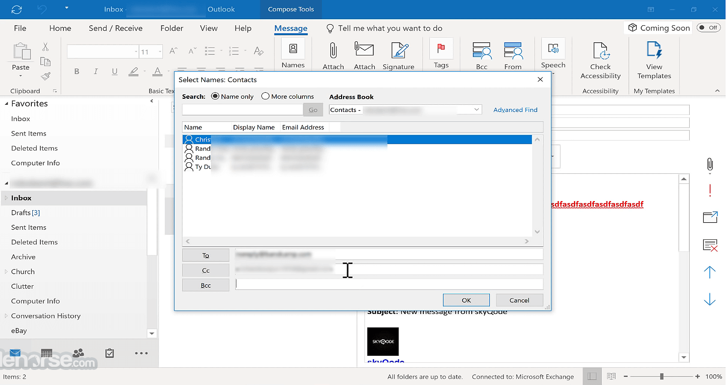Open the Send / Receive tab
Viewport: 726px width, 385px height.
pos(116,28)
